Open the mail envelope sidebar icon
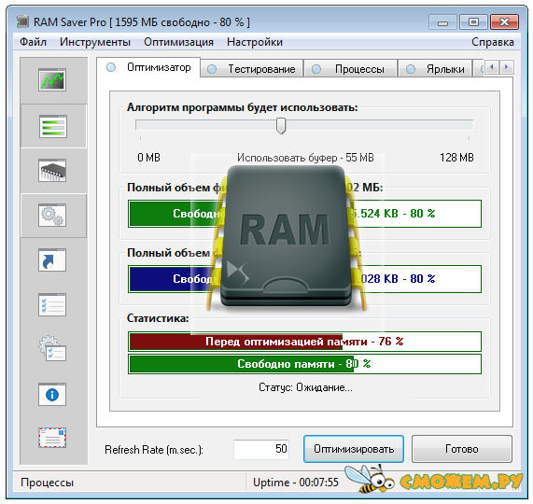 52,438
